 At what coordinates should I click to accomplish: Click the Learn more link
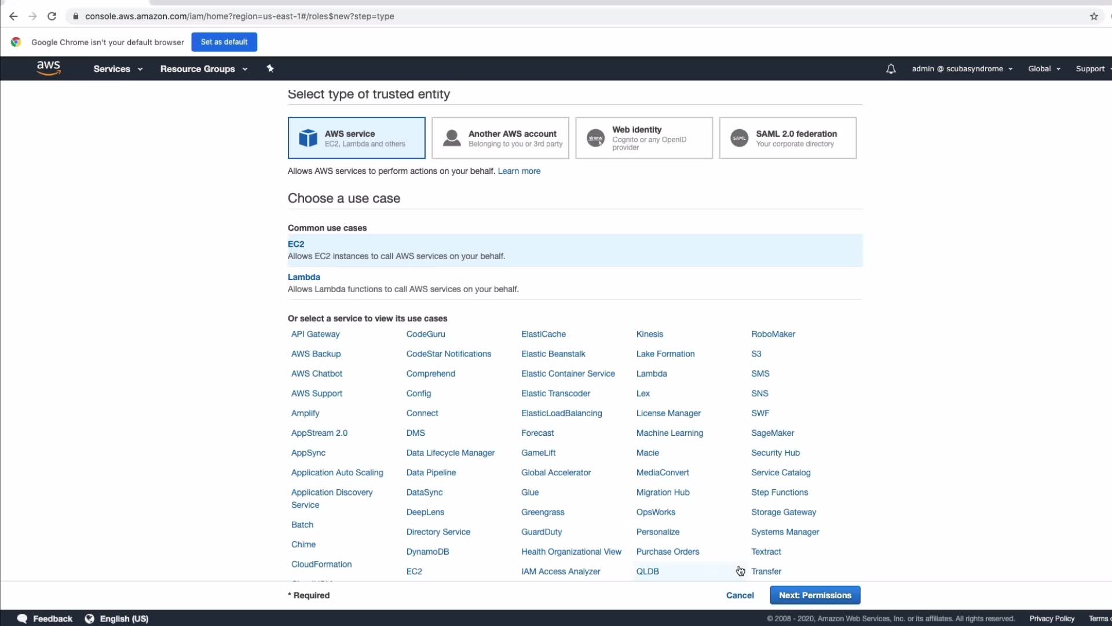tap(519, 171)
